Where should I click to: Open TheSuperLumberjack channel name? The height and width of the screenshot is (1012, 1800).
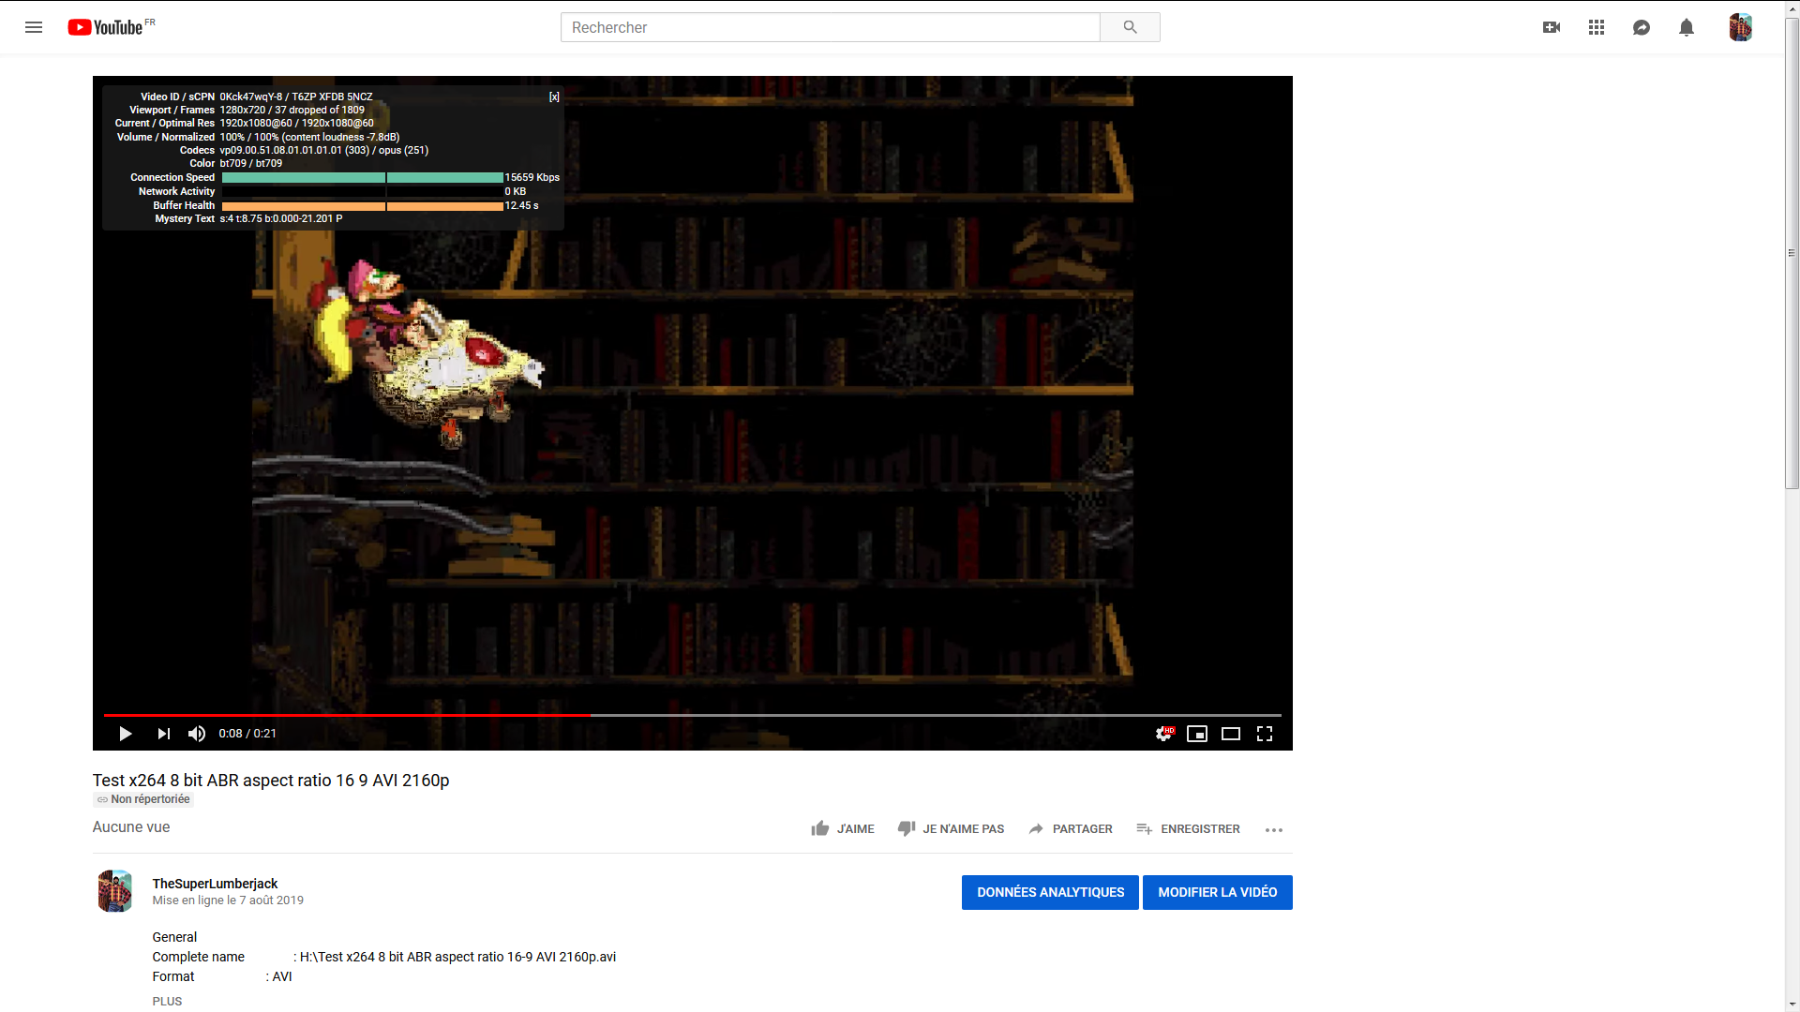tap(215, 884)
